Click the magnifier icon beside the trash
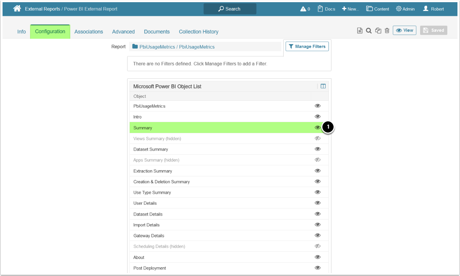This screenshot has width=460, height=276. [369, 31]
